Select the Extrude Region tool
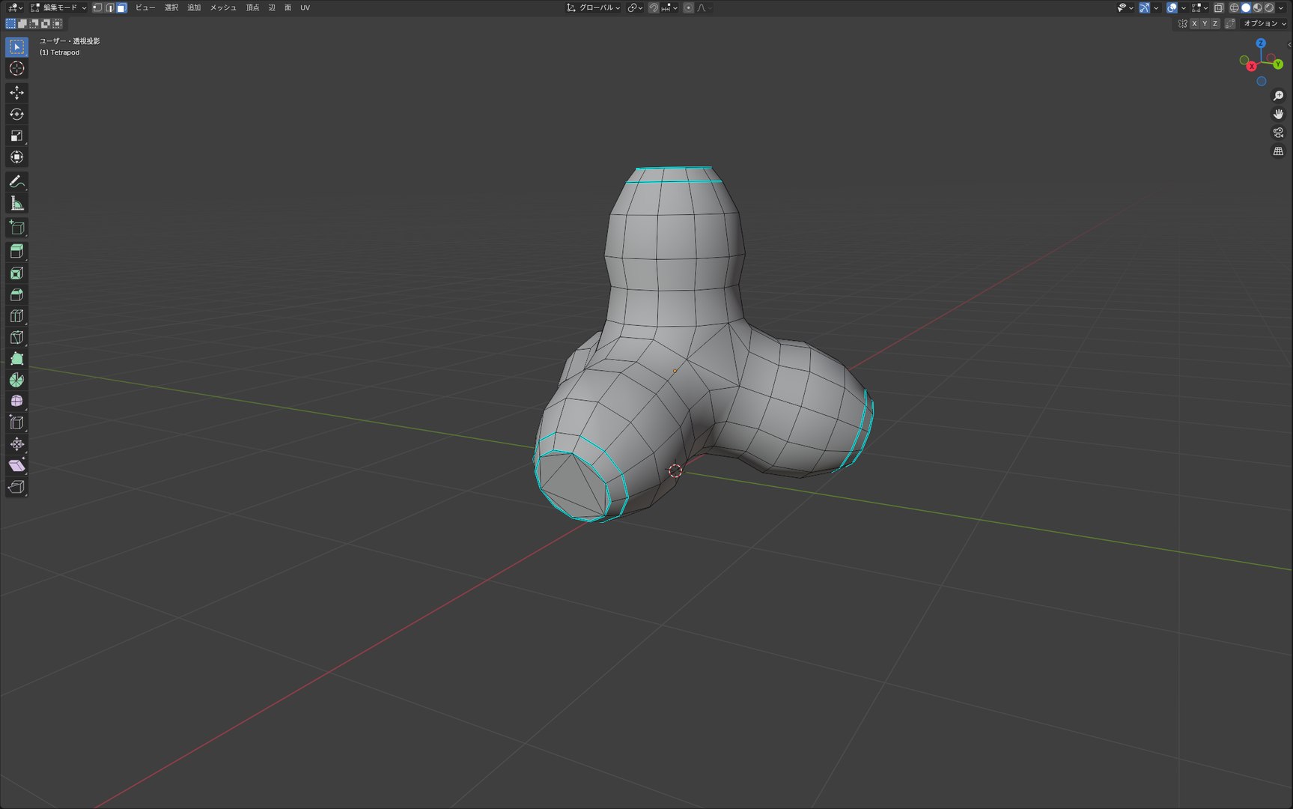The width and height of the screenshot is (1293, 809). 16,252
